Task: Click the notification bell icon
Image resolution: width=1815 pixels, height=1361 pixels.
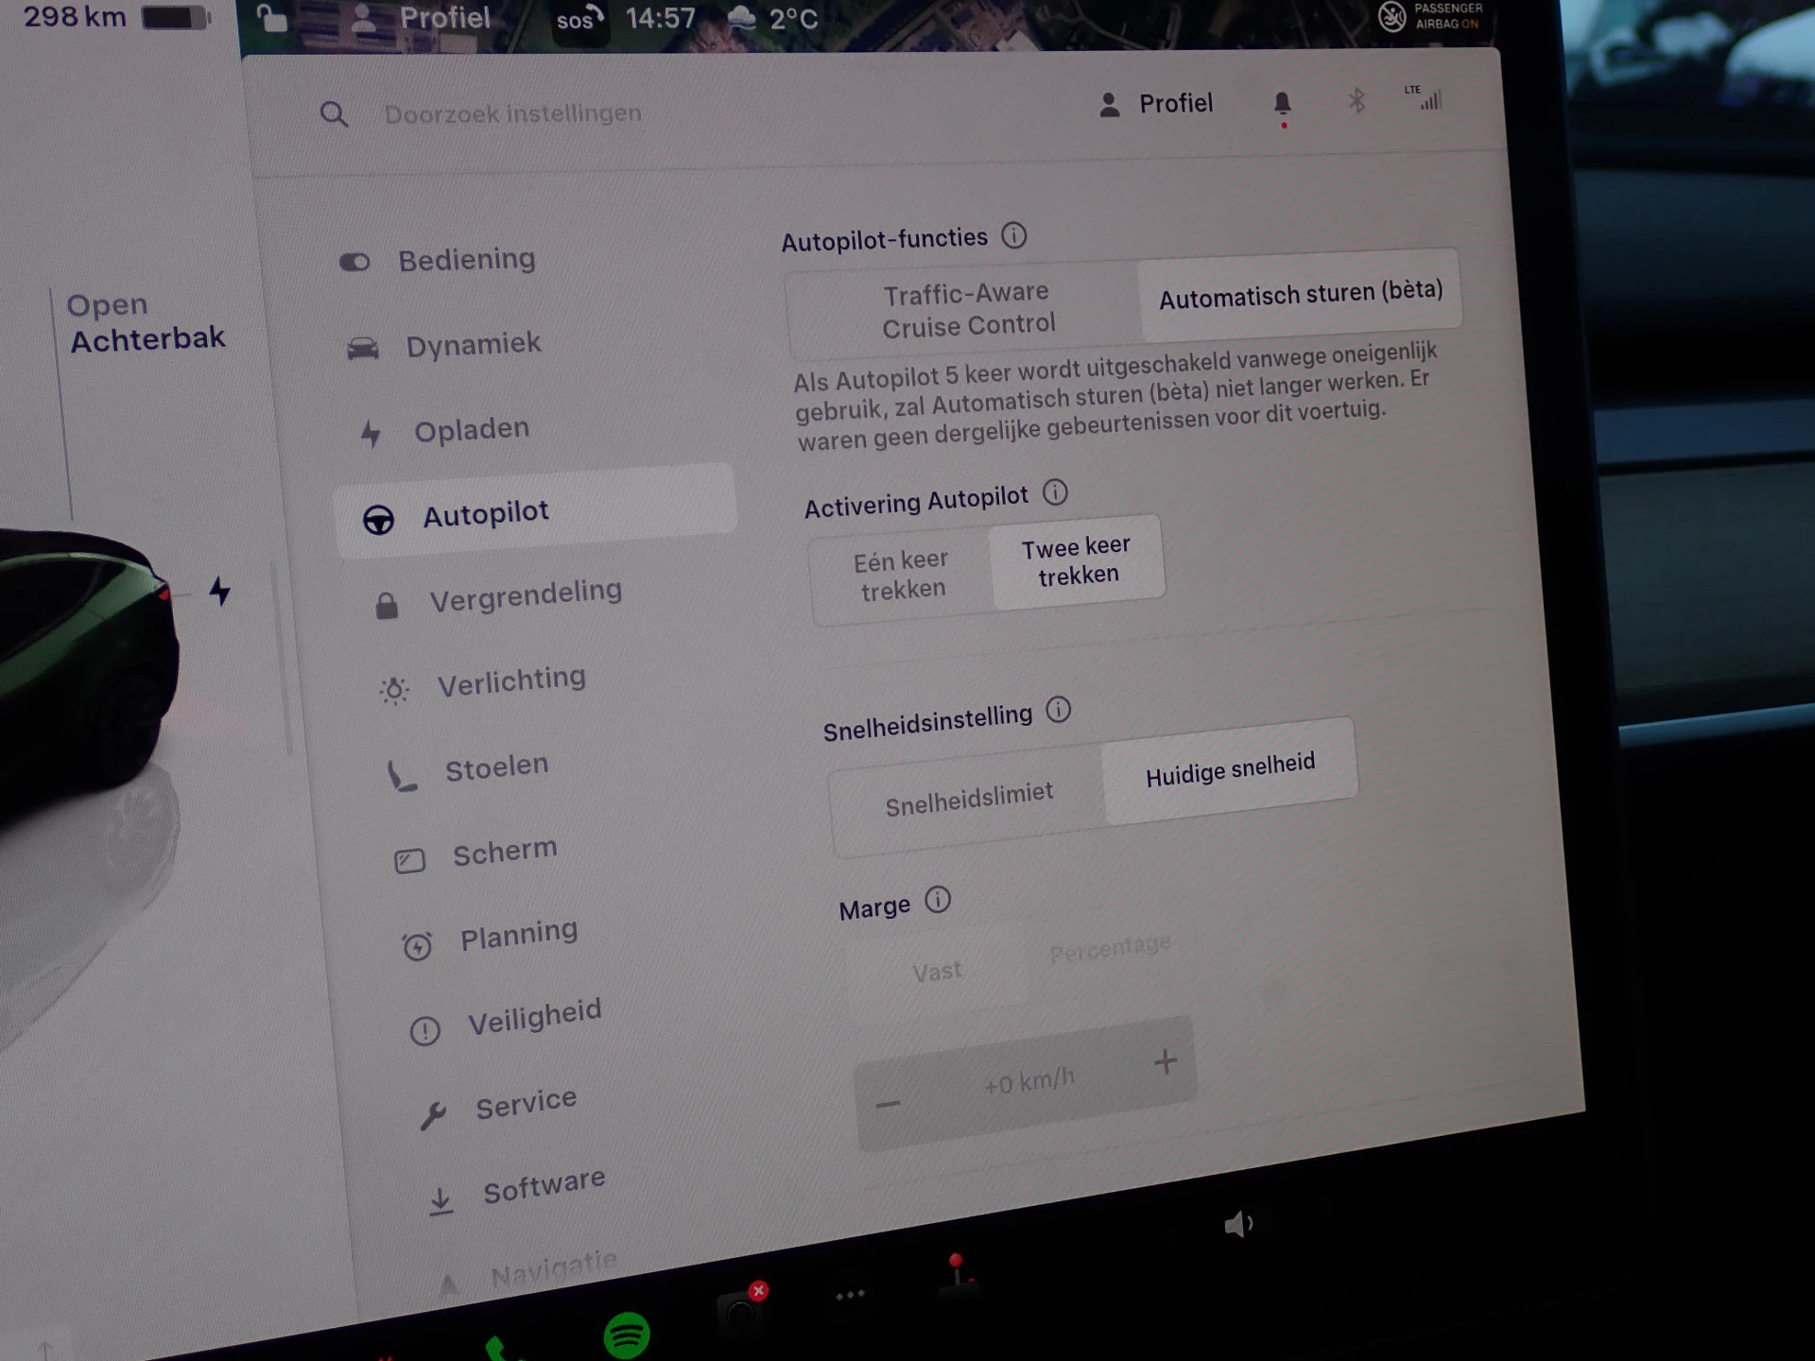Action: coord(1282,103)
